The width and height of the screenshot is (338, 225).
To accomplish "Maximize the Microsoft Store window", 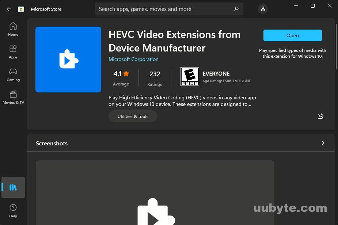I will (313, 6).
